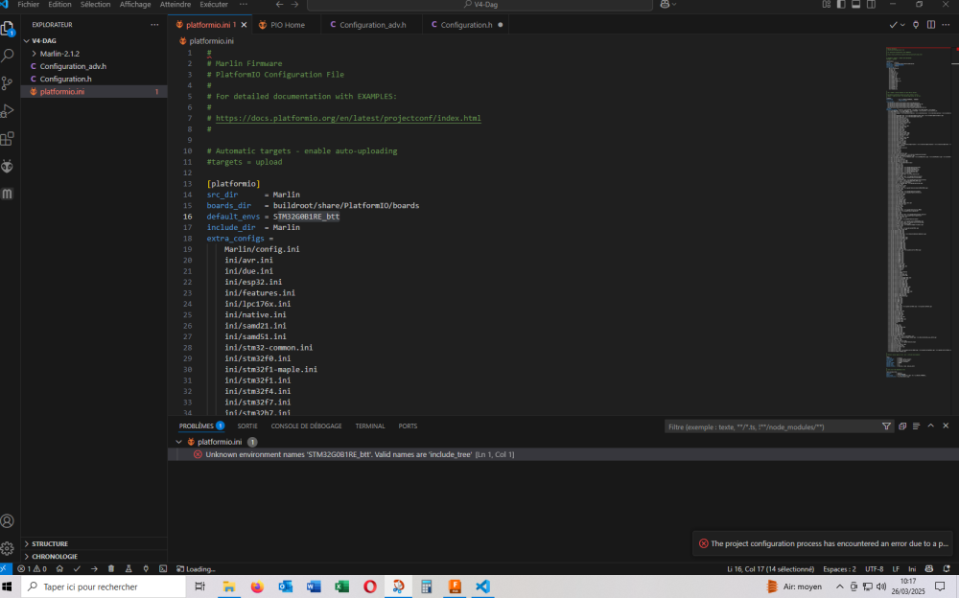959x598 pixels.
Task: Click the PlatformIO Clean trash icon
Action: tap(111, 568)
